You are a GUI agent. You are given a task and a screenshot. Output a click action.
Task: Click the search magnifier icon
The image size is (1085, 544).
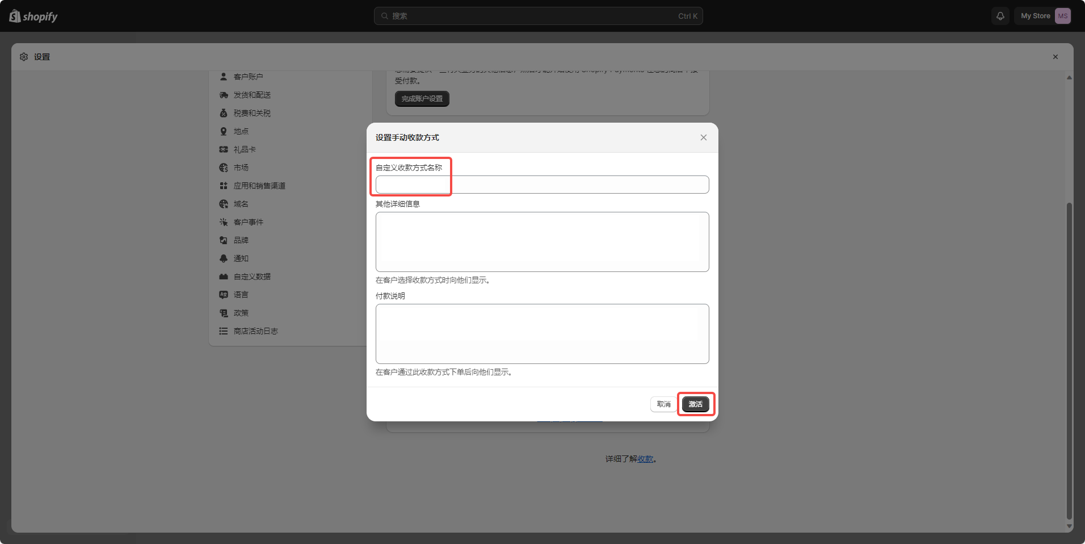point(385,16)
